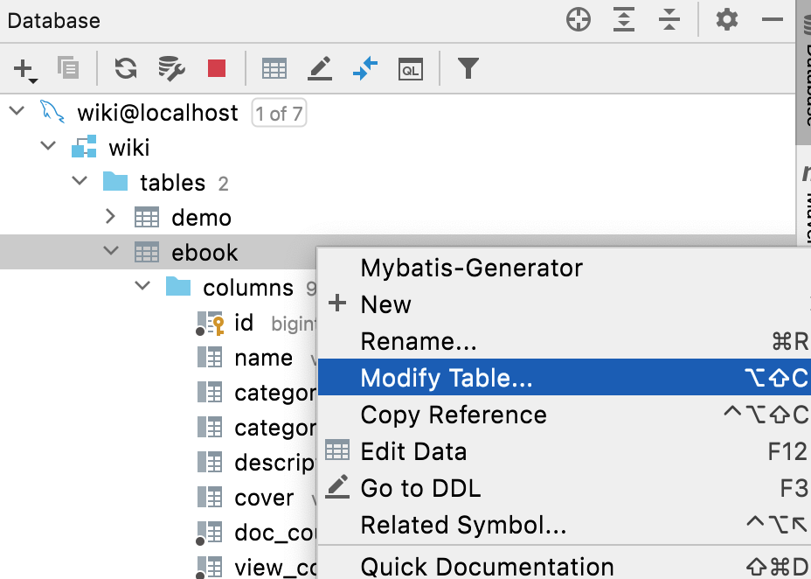
Task: Click the Edit Source pencil icon
Action: (320, 69)
